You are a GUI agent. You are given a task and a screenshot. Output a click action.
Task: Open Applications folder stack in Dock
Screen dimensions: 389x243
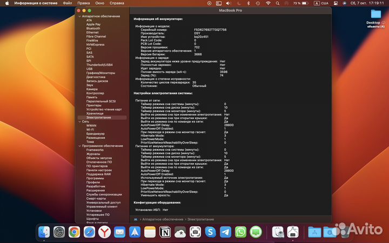[314, 232]
